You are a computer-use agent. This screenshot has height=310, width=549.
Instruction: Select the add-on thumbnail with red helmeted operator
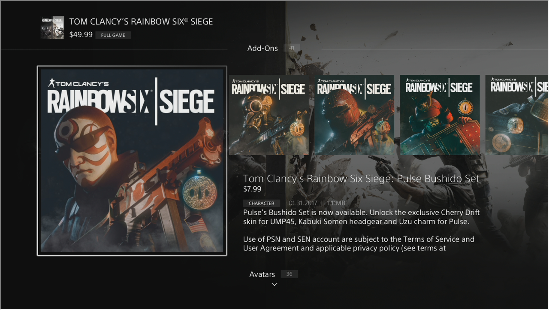[x=354, y=115]
